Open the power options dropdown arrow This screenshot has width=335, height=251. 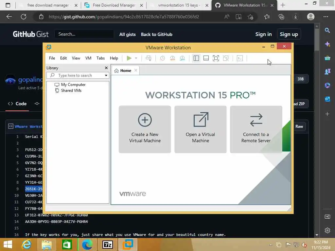click(x=136, y=58)
